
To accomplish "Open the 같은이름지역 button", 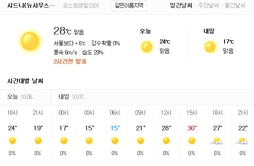I will (129, 6).
